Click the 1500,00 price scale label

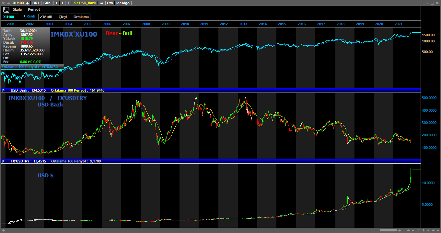pos(428,35)
